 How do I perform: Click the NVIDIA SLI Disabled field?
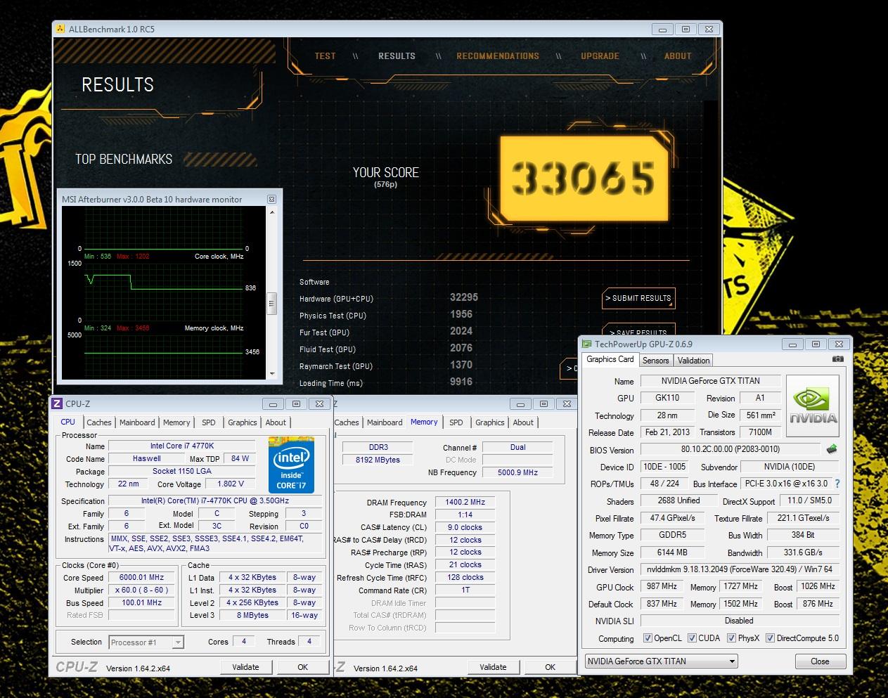pos(740,621)
